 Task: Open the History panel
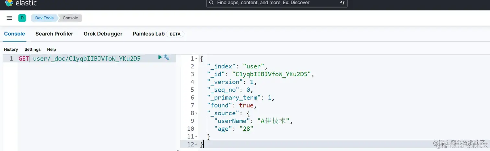11,49
